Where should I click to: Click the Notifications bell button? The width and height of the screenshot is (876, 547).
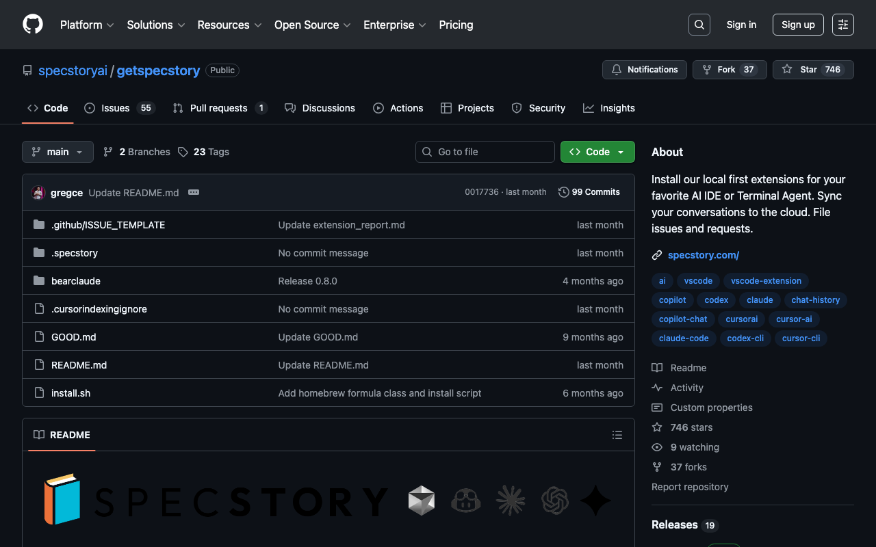644,70
